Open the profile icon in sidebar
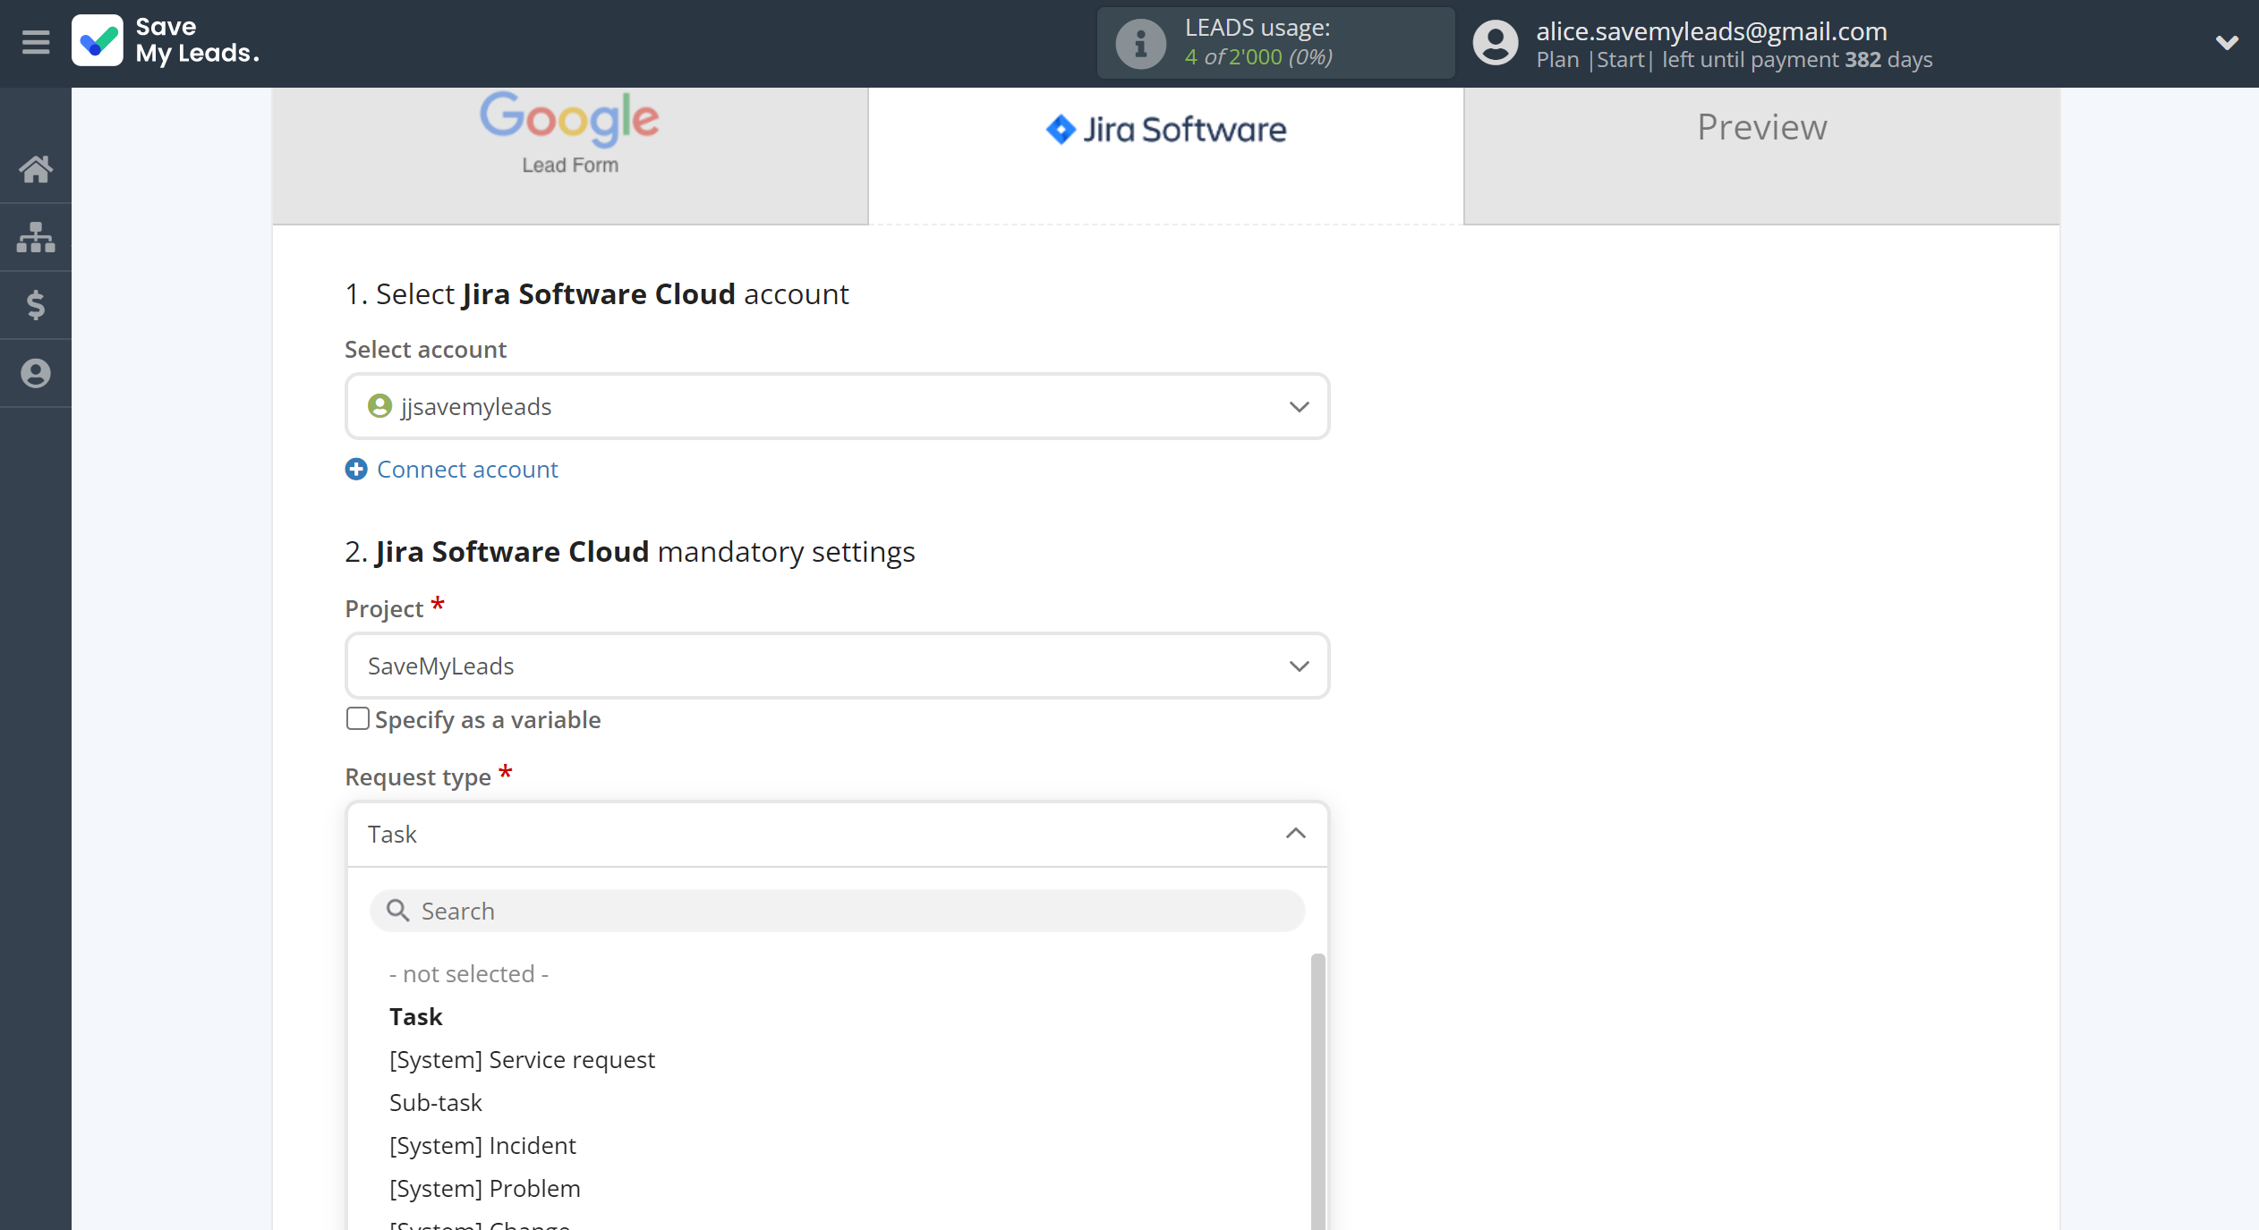 coord(36,373)
